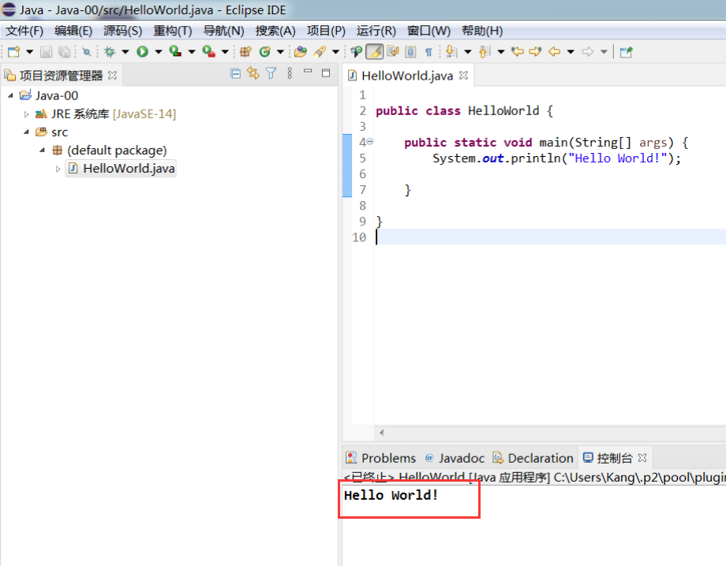726x566 pixels.
Task: Click the Next Edit Location icon
Action: (536, 52)
